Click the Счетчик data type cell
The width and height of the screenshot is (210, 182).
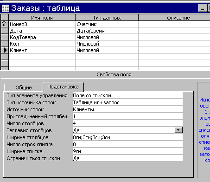[107, 24]
